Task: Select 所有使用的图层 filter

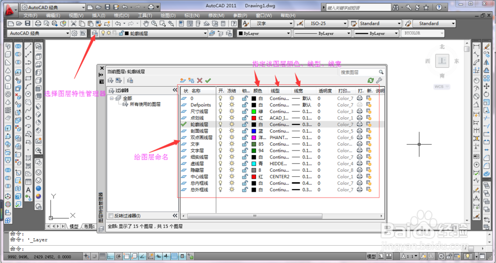Action: (145, 104)
